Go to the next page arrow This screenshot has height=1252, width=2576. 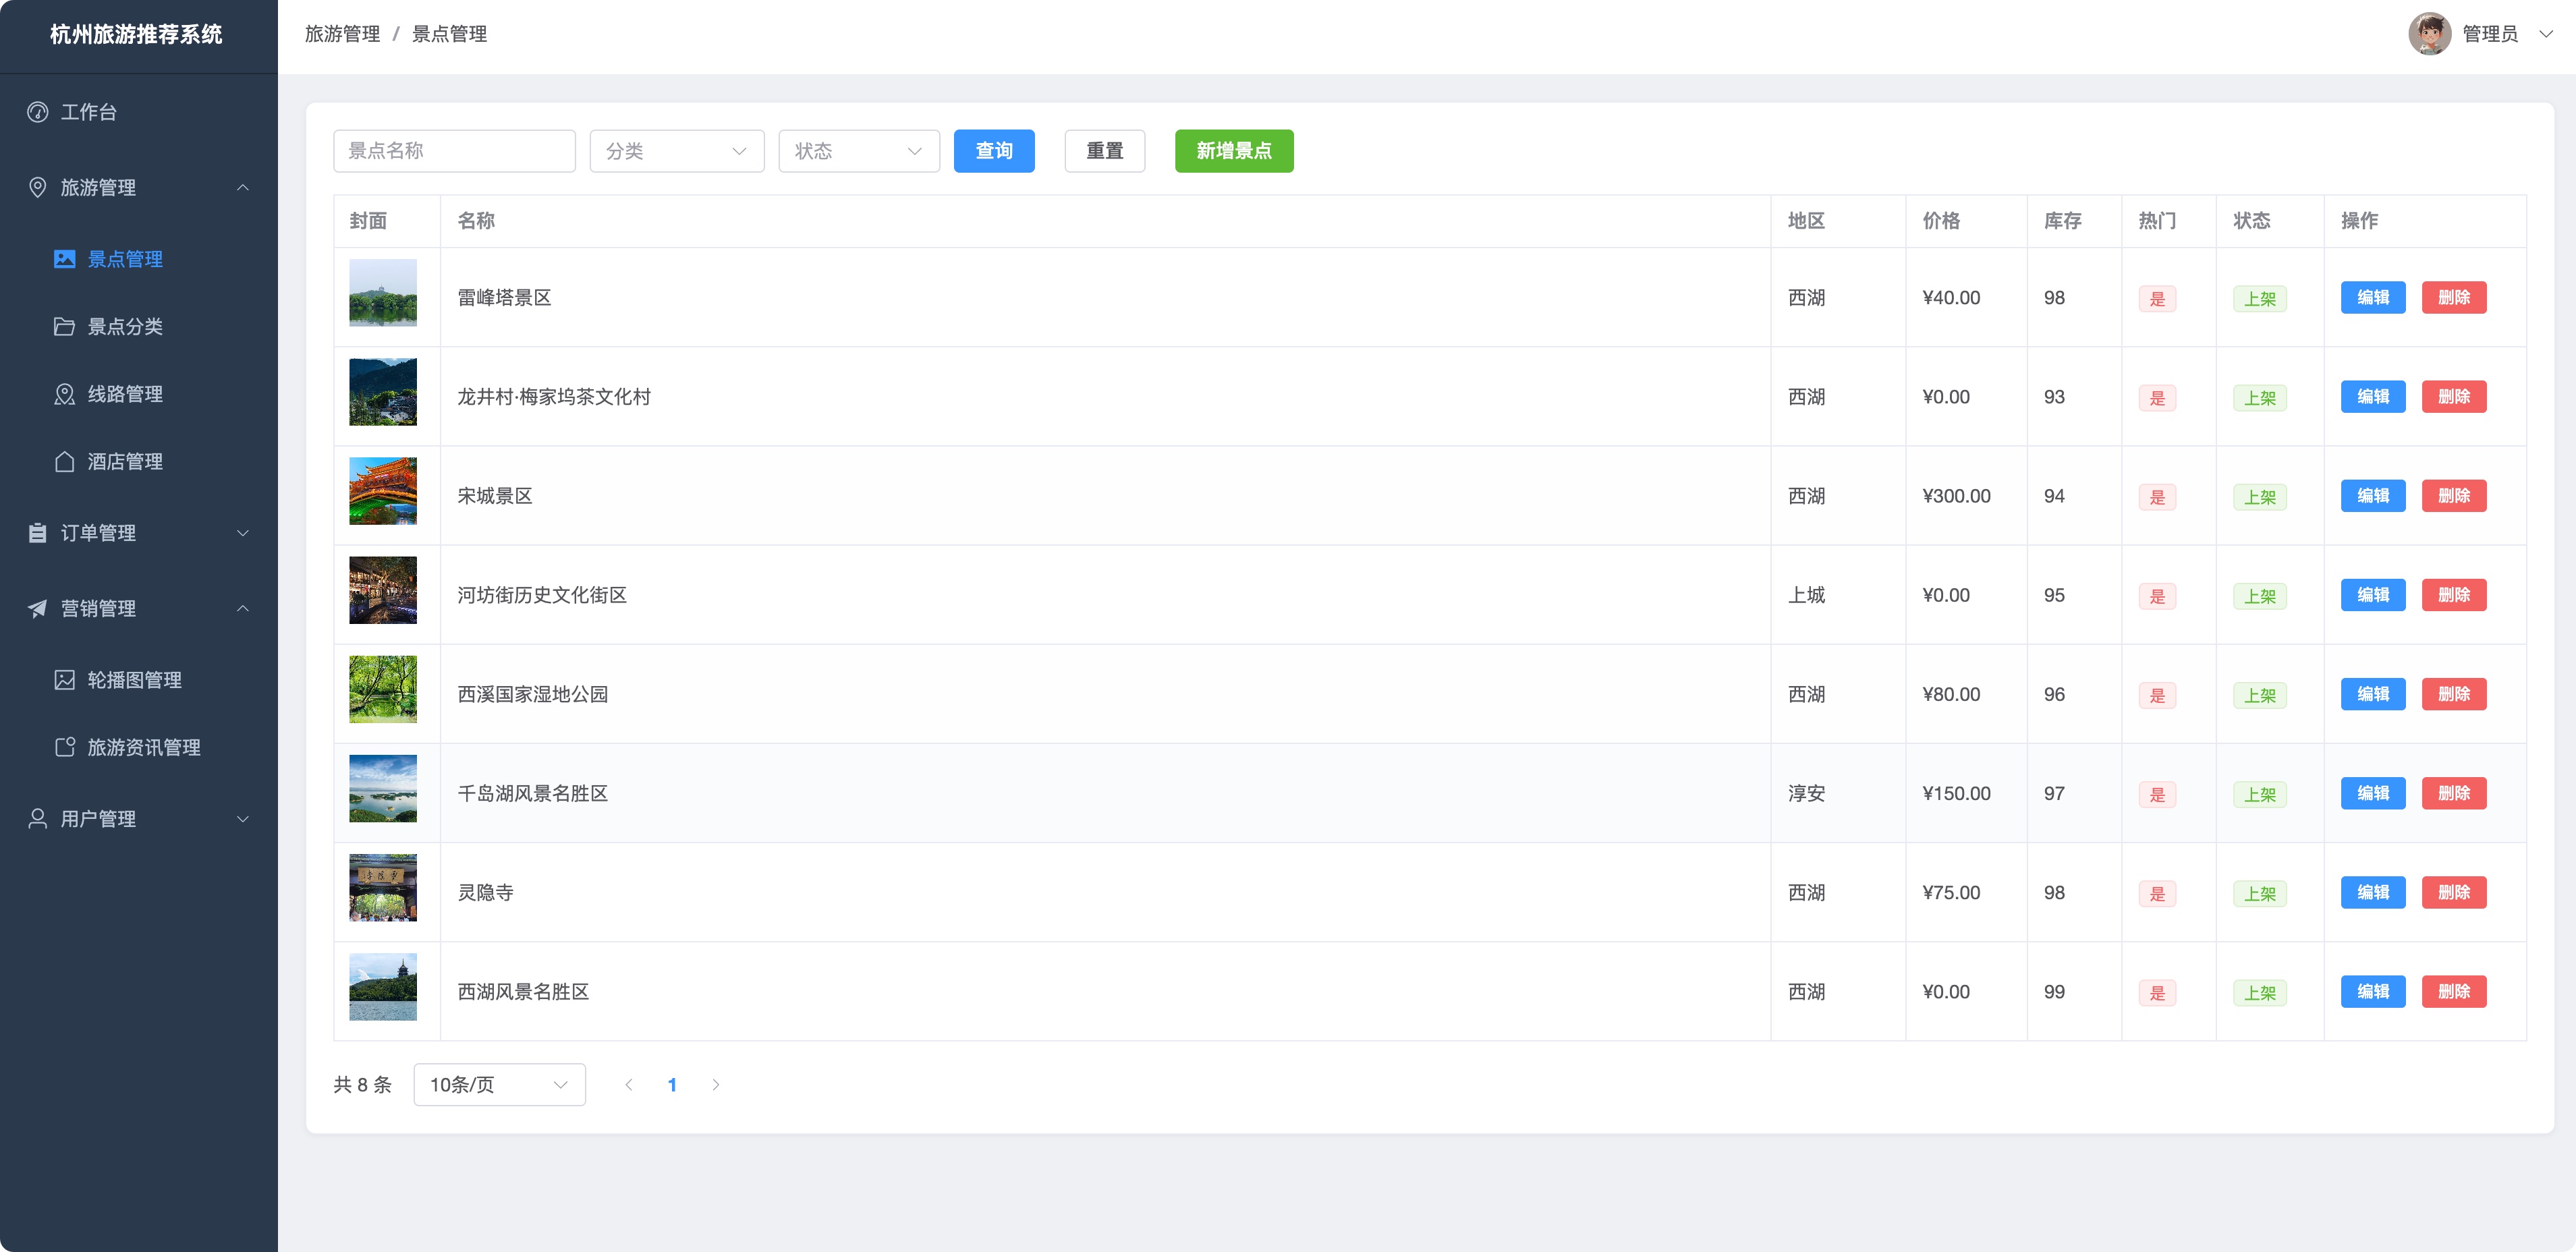(716, 1085)
